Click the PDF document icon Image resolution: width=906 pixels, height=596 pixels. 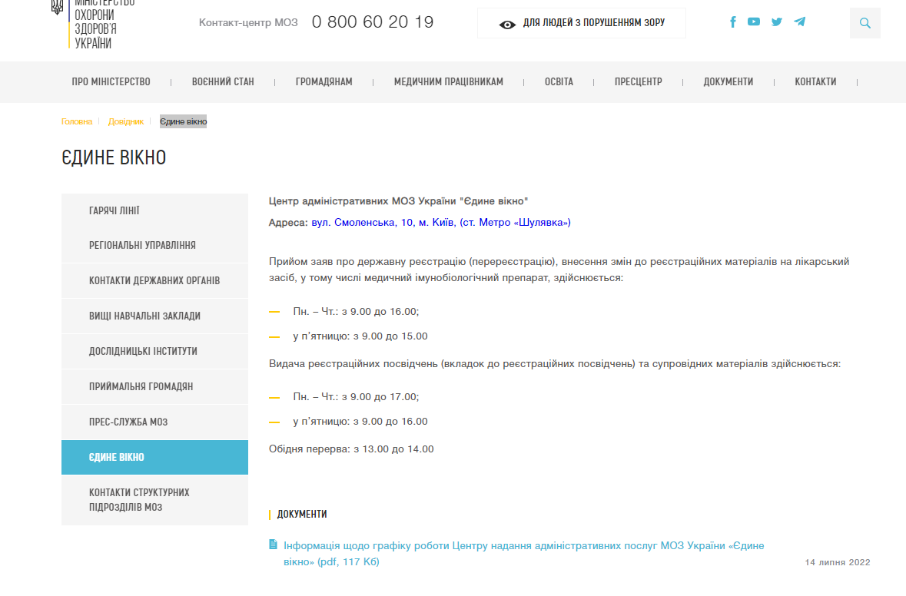274,545
